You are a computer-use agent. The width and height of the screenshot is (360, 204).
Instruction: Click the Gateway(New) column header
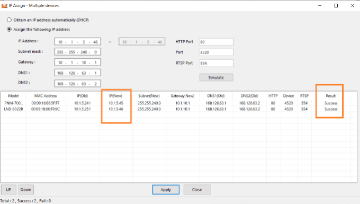coord(183,96)
